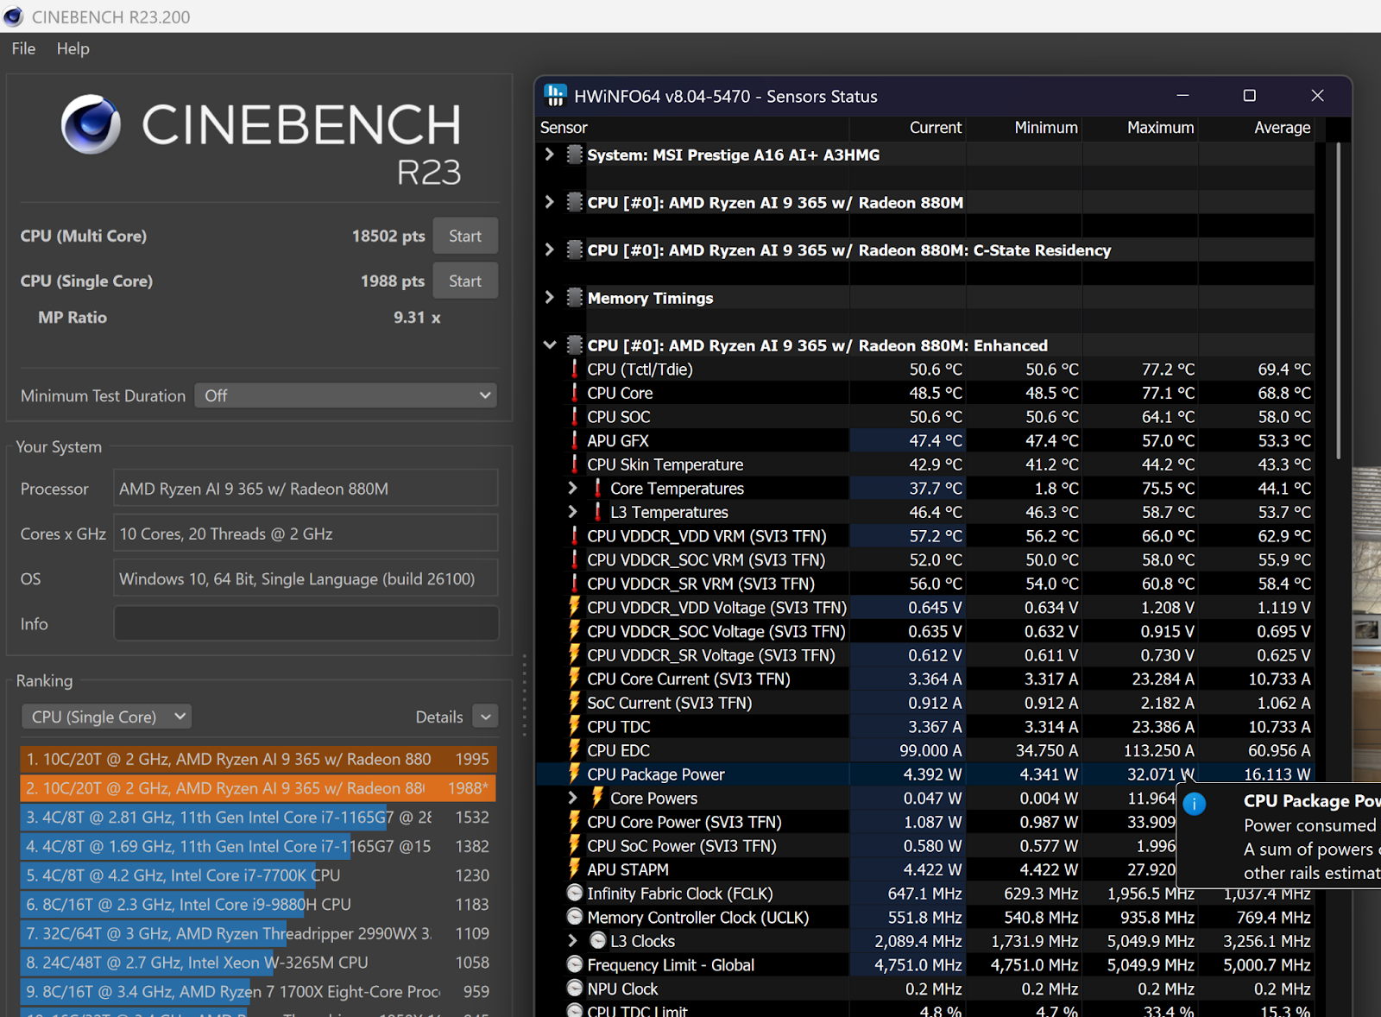Image resolution: width=1381 pixels, height=1017 pixels.
Task: Open Minimum Test Duration dropdown
Action: pos(345,395)
